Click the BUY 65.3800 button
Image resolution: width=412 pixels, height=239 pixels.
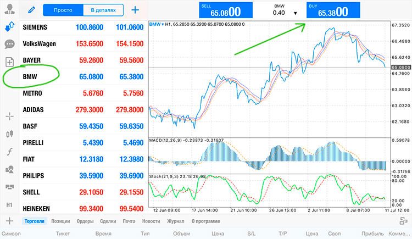tap(333, 10)
